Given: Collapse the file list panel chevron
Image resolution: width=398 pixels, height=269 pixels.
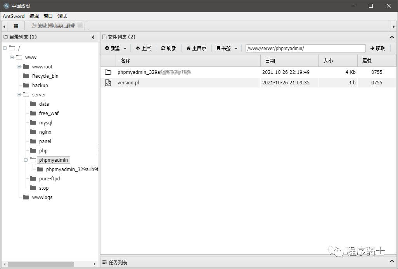Looking at the screenshot, I should click(x=392, y=37).
